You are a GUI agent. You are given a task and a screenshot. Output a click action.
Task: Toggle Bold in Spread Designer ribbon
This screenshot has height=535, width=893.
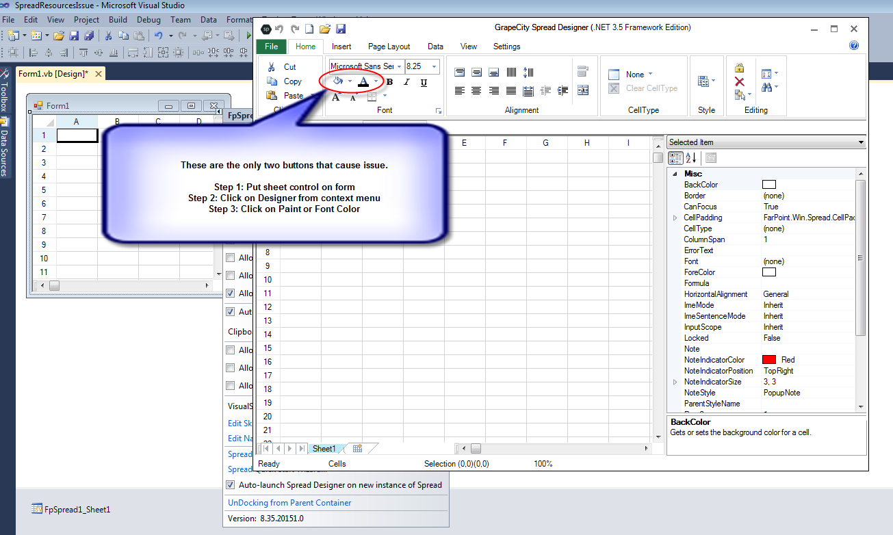389,82
